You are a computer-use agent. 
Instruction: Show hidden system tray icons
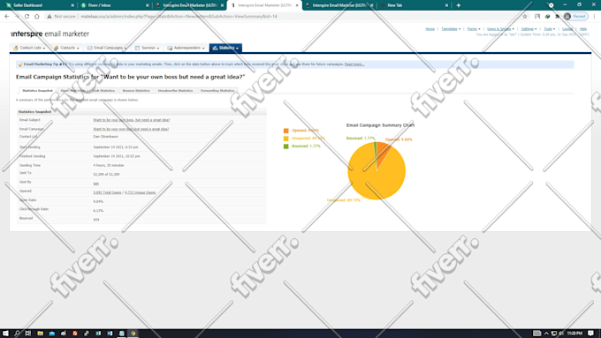coord(546,334)
